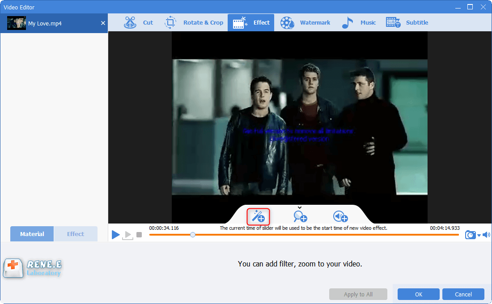Close the Video Editor window

[483, 7]
